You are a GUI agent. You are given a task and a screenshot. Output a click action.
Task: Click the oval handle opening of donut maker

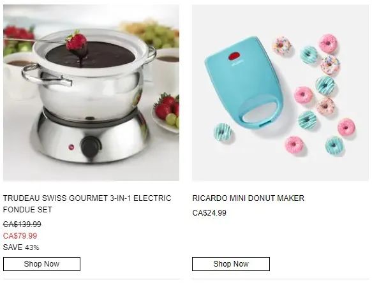[x=260, y=112]
